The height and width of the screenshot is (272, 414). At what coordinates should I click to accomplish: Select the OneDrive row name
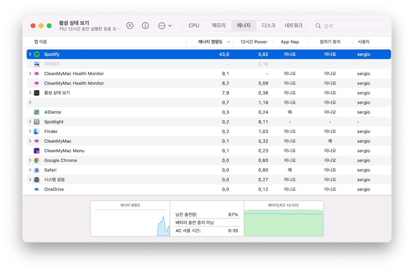[x=54, y=189]
